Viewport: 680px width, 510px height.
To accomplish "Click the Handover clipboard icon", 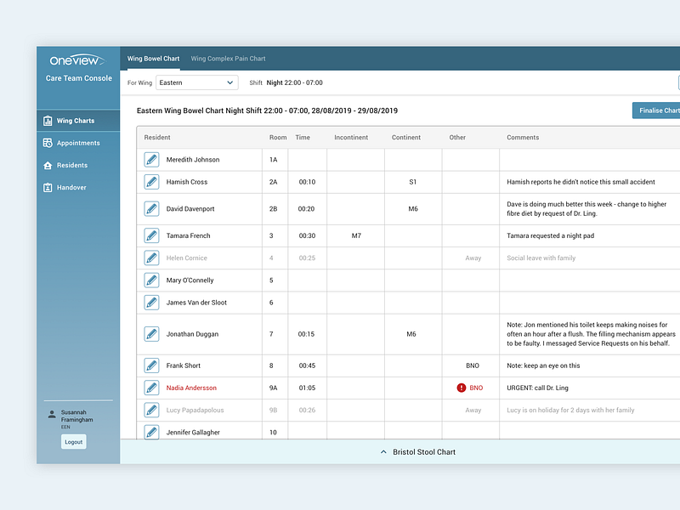I will click(x=48, y=187).
